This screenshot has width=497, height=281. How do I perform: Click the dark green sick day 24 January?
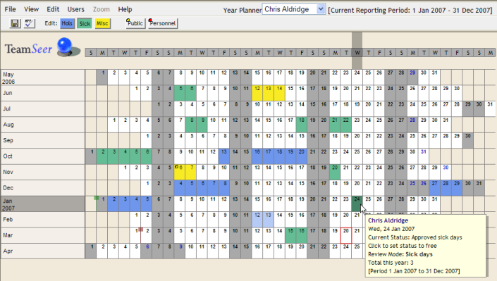(357, 204)
